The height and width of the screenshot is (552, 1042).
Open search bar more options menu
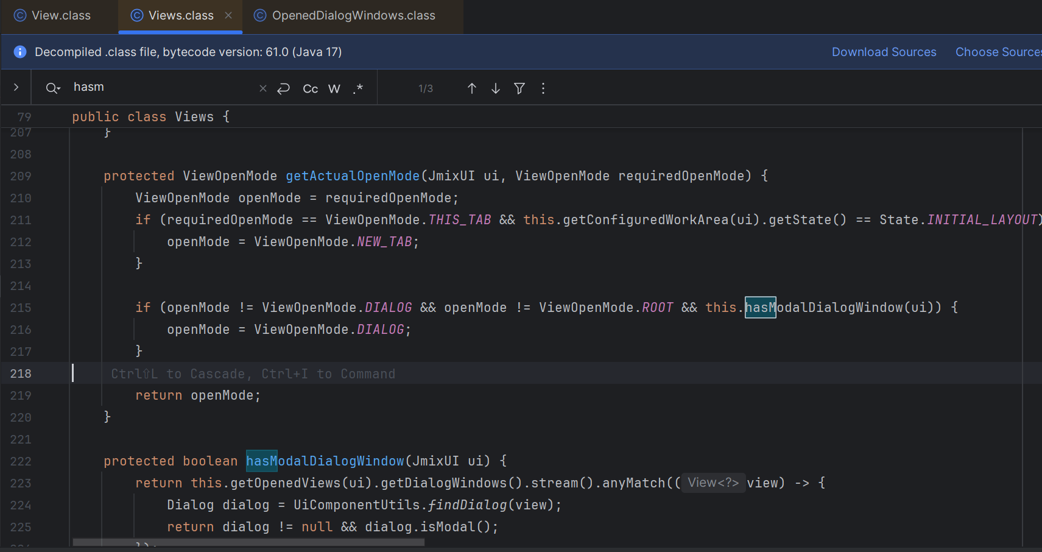tap(543, 88)
